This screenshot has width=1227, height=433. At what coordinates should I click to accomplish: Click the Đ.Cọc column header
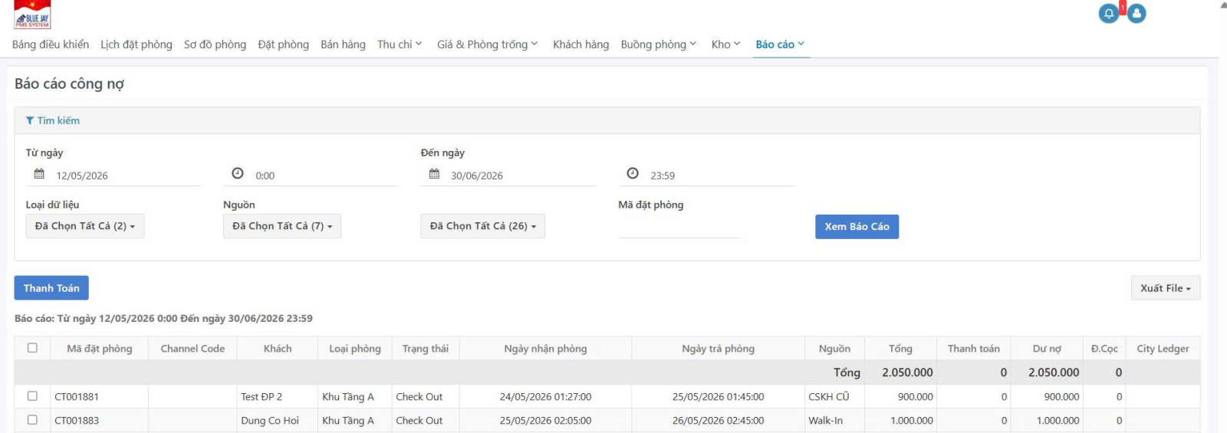(x=1104, y=349)
